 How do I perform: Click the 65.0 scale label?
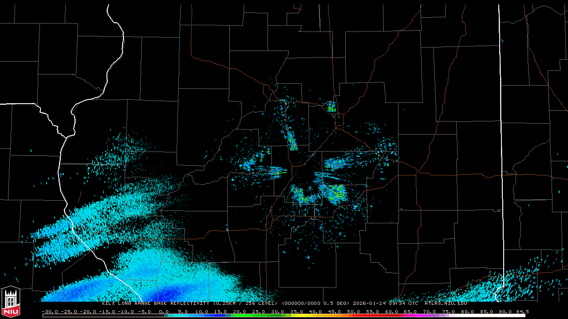coord(410,311)
